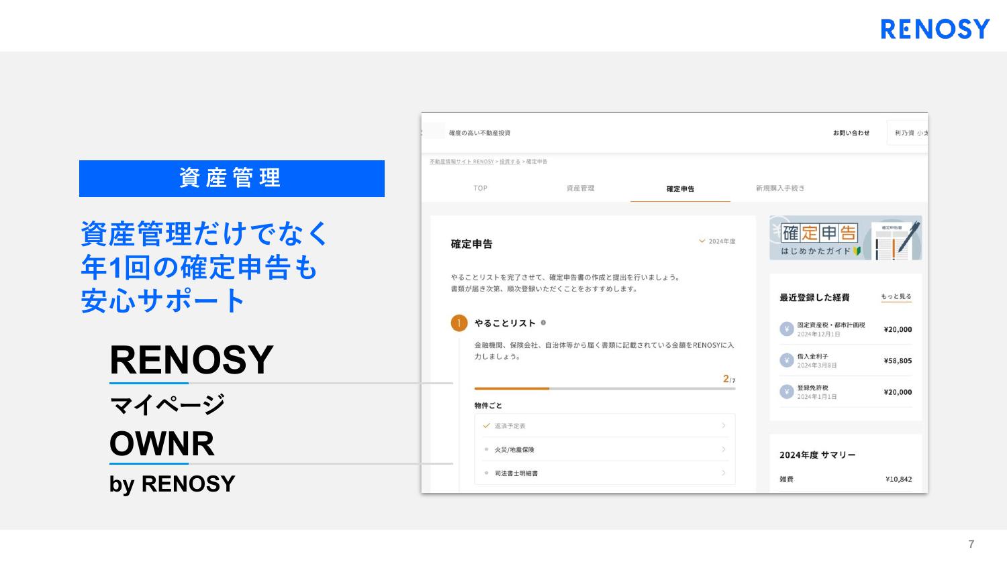Click the orange step 1 circle icon
The height and width of the screenshot is (566, 1007).
[x=459, y=323]
